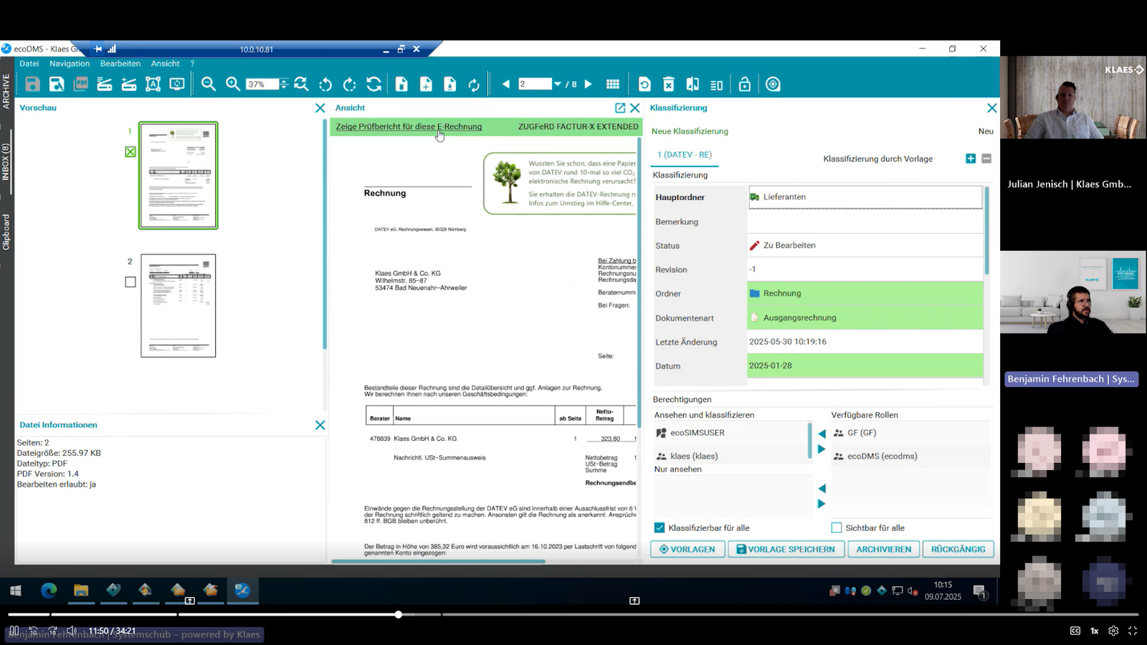Open the page number dropdown arrow
Image resolution: width=1147 pixels, height=645 pixels.
point(557,84)
